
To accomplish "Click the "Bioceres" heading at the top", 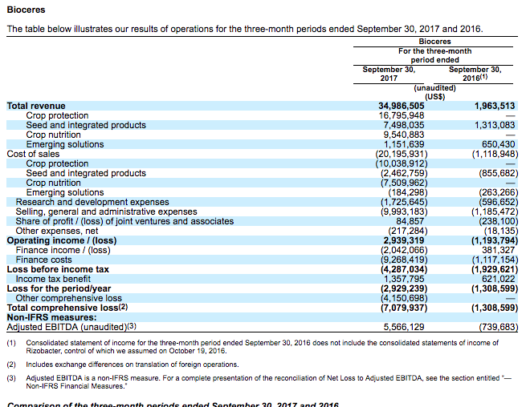I will pos(26,10).
